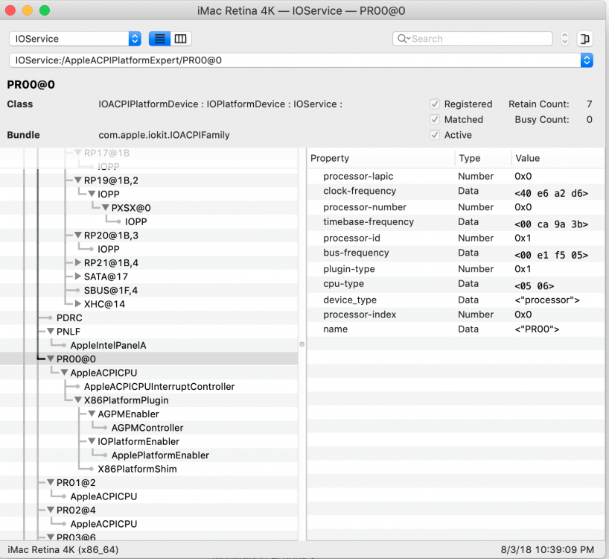The image size is (609, 559).
Task: Select the timebase-frequency property row
Action: point(456,222)
